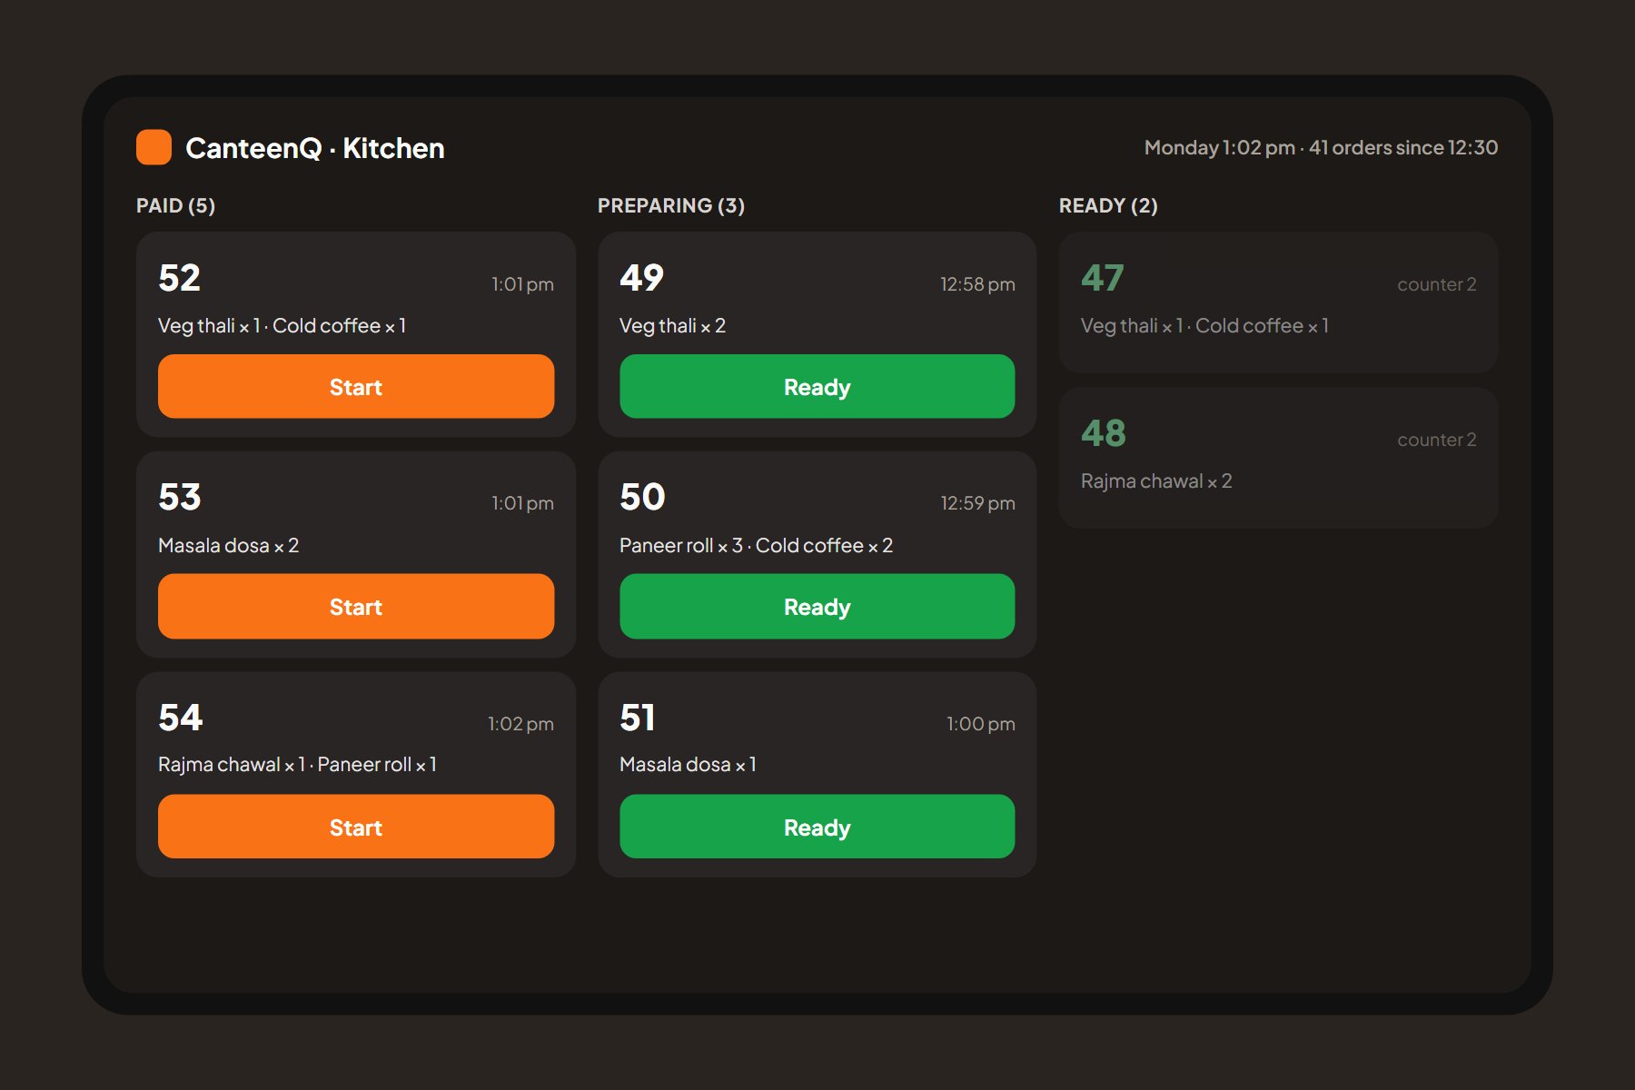Select order number 50
The height and width of the screenshot is (1090, 1635).
tap(642, 497)
